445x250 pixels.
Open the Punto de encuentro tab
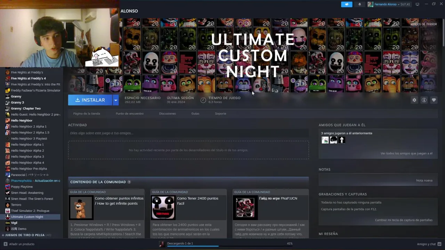(130, 114)
